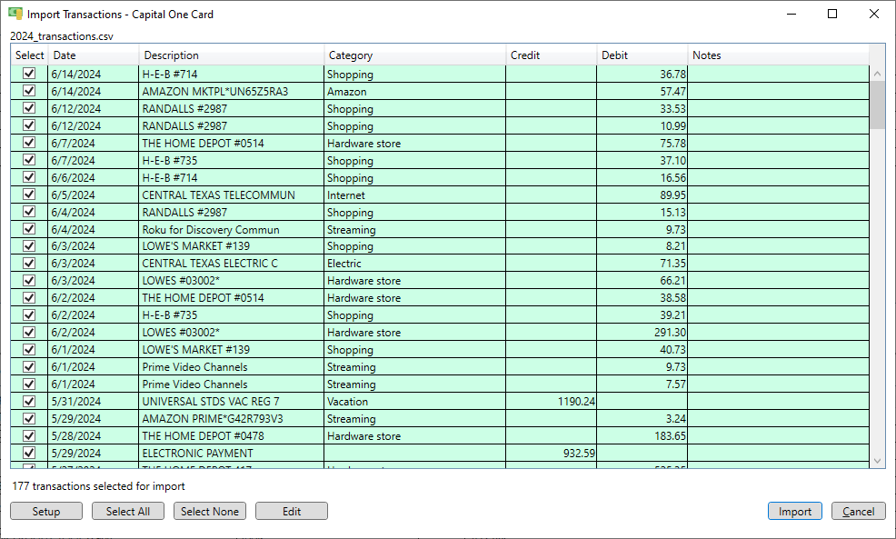This screenshot has height=539, width=896.
Task: Click the vertical scrollbar thumb
Action: coord(877,105)
